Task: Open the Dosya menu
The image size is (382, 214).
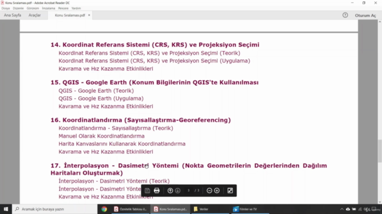Action: tap(5, 8)
